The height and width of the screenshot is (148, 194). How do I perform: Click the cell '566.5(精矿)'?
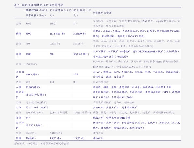tap(32, 74)
